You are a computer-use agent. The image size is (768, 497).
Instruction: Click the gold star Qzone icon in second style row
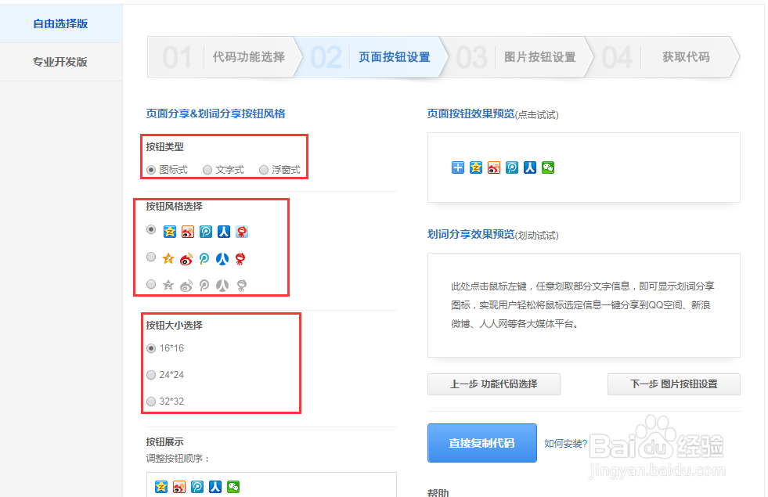(x=168, y=258)
